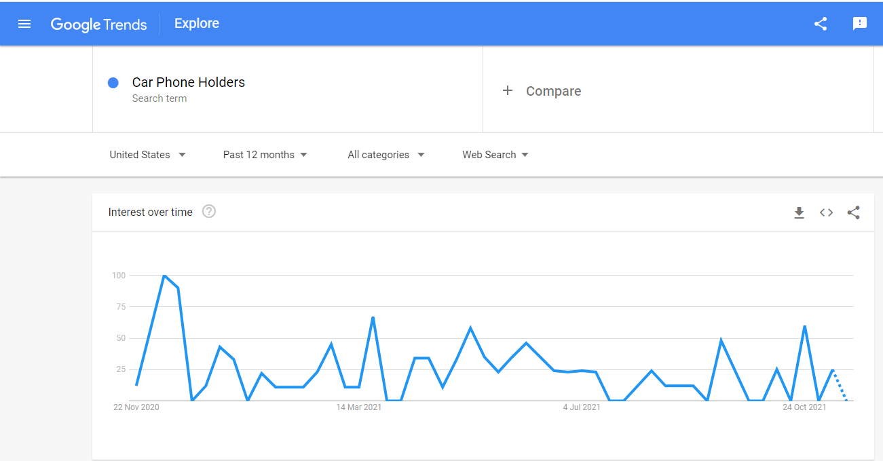Click the Google Trends logo
This screenshot has width=883, height=461.
pos(98,24)
